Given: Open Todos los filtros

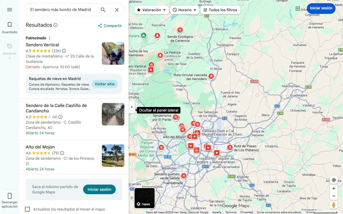Looking at the screenshot, I should 221,10.
